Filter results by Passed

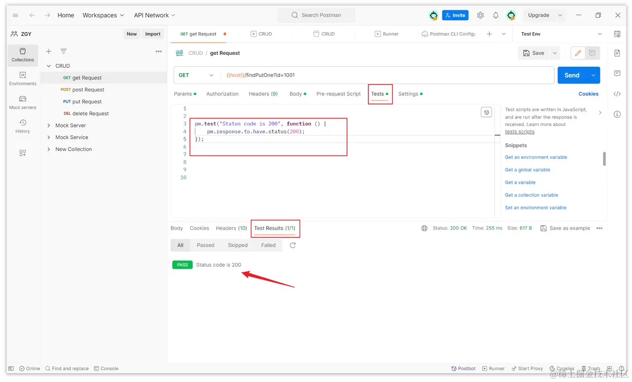(205, 245)
